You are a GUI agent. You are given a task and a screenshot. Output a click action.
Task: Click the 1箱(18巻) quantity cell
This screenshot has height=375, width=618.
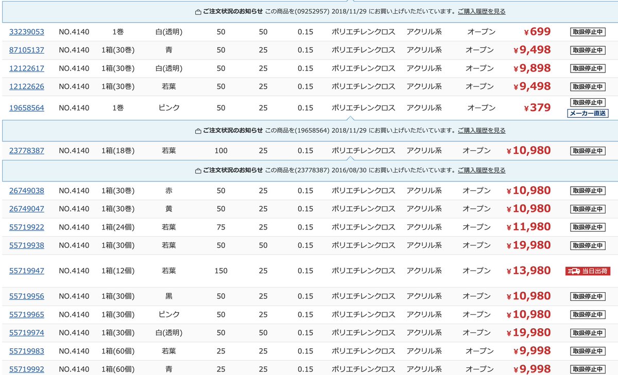point(118,151)
